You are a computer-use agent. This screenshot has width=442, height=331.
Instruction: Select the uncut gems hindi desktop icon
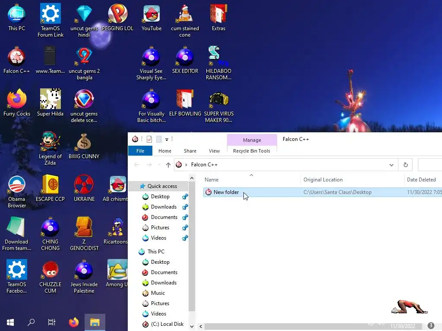pos(84,20)
